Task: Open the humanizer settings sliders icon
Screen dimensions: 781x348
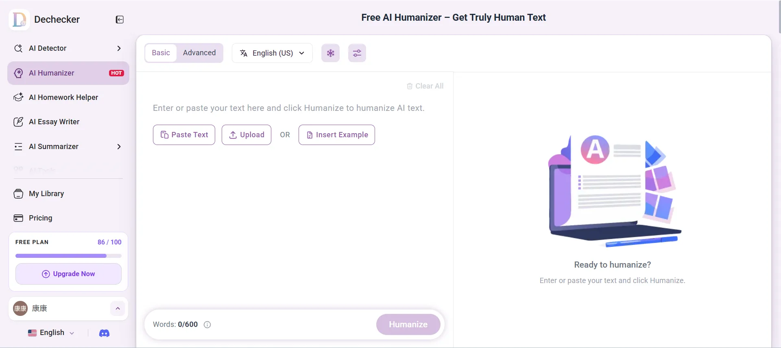Action: coord(357,53)
